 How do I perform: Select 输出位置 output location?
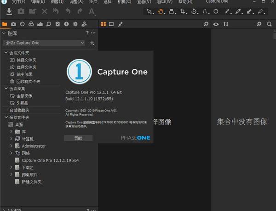pos(24,74)
